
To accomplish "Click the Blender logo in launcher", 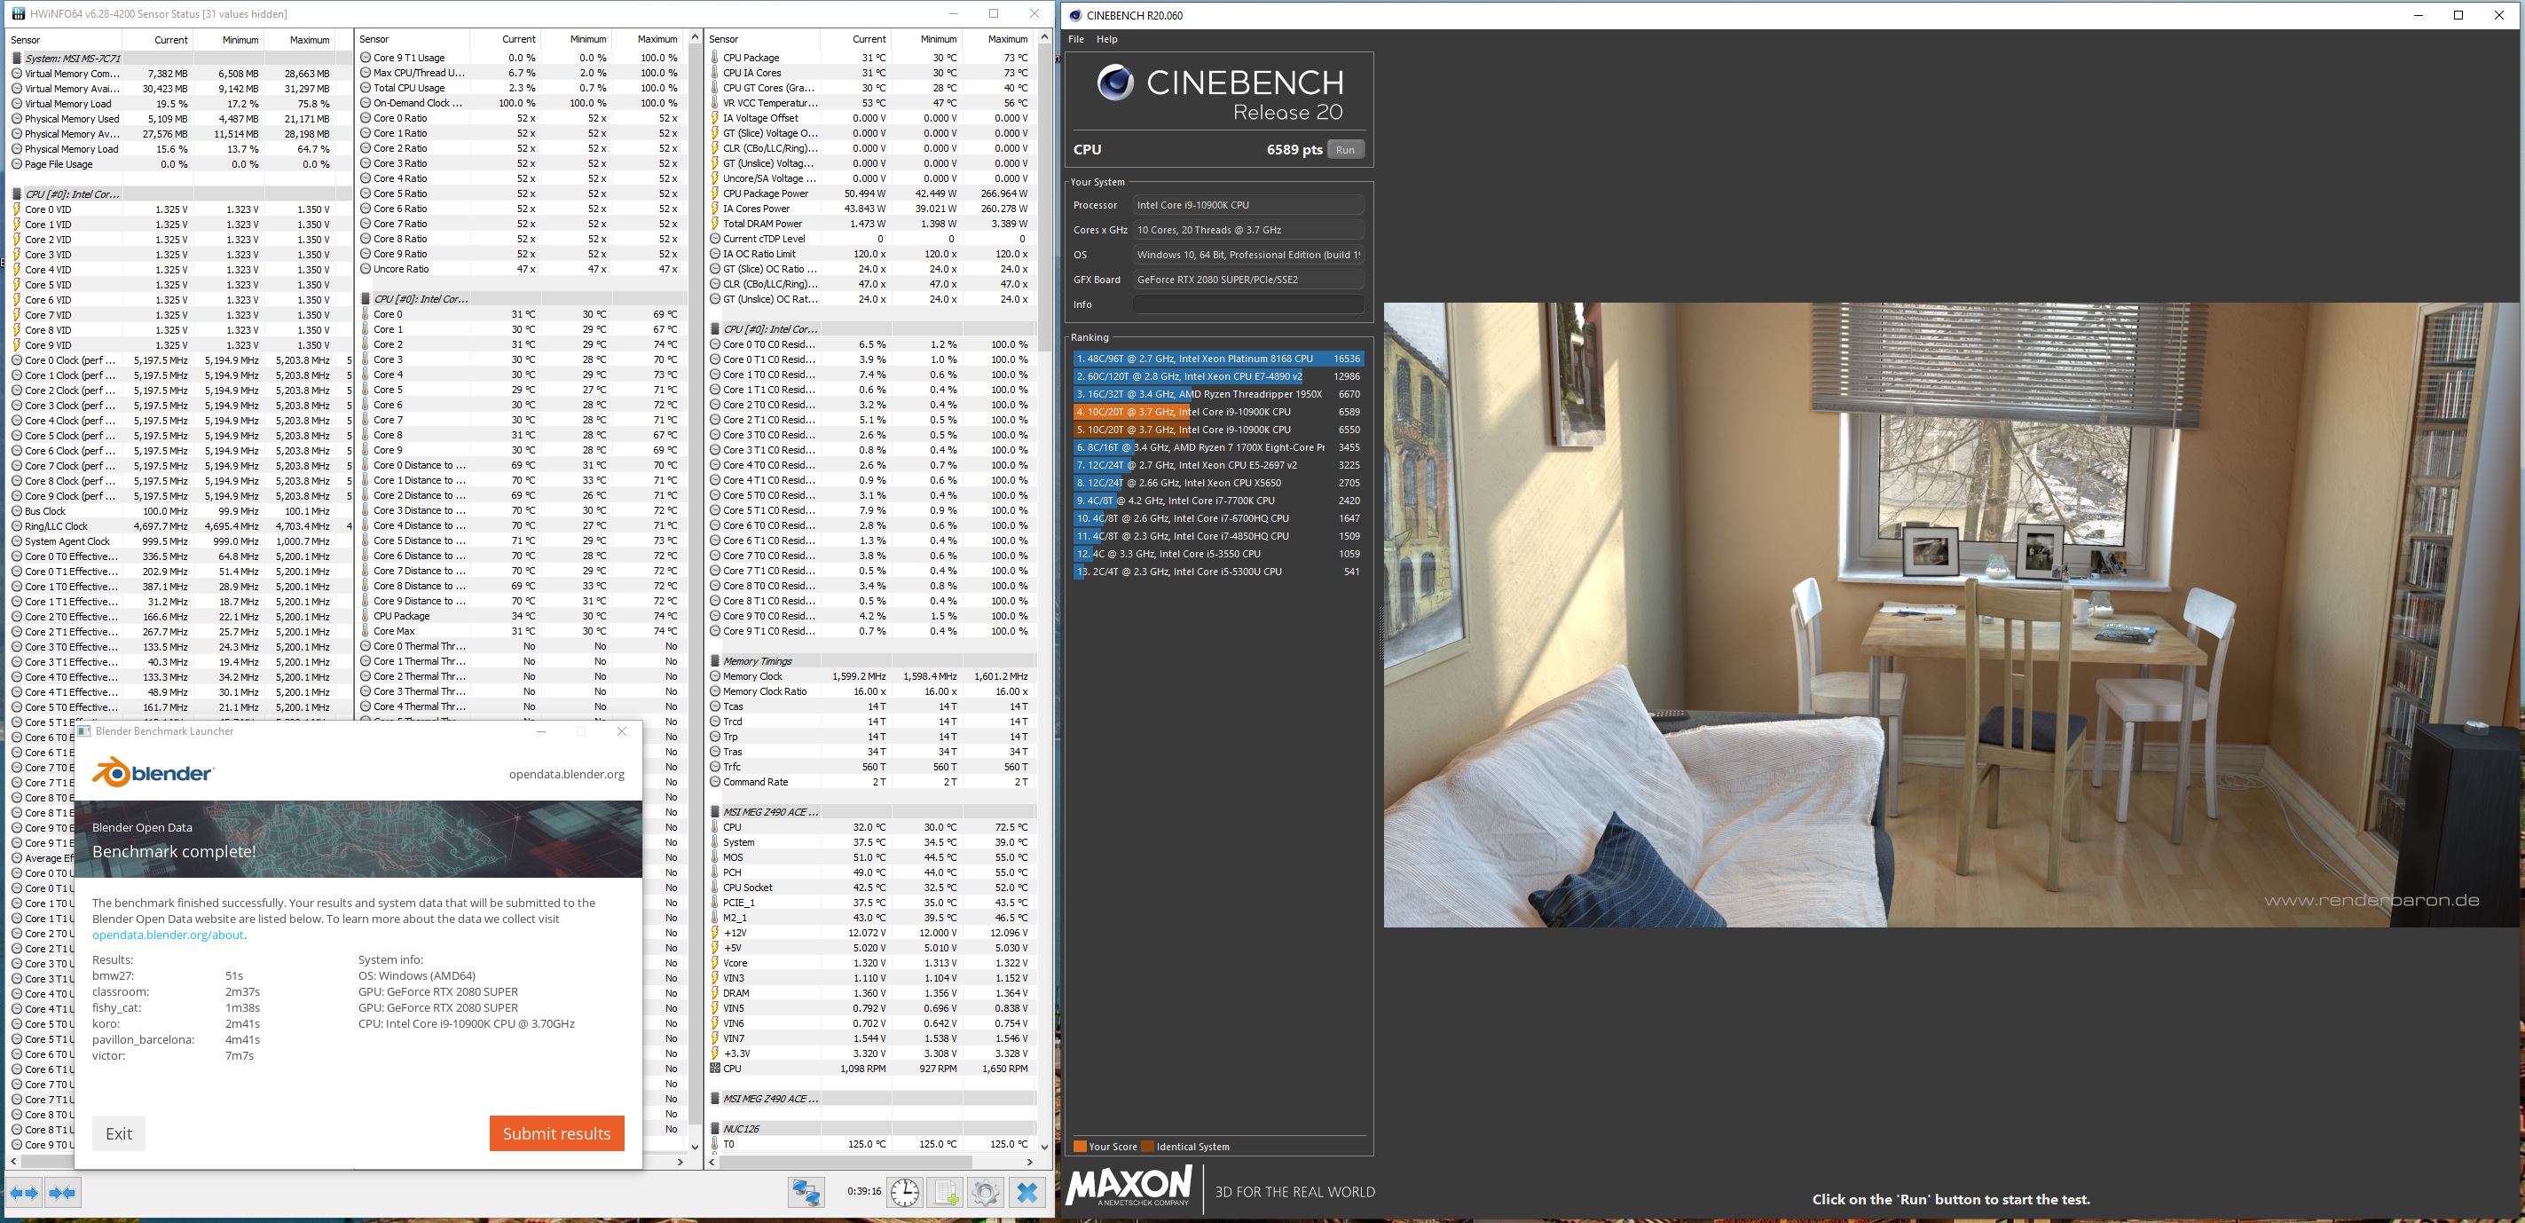I will click(153, 773).
